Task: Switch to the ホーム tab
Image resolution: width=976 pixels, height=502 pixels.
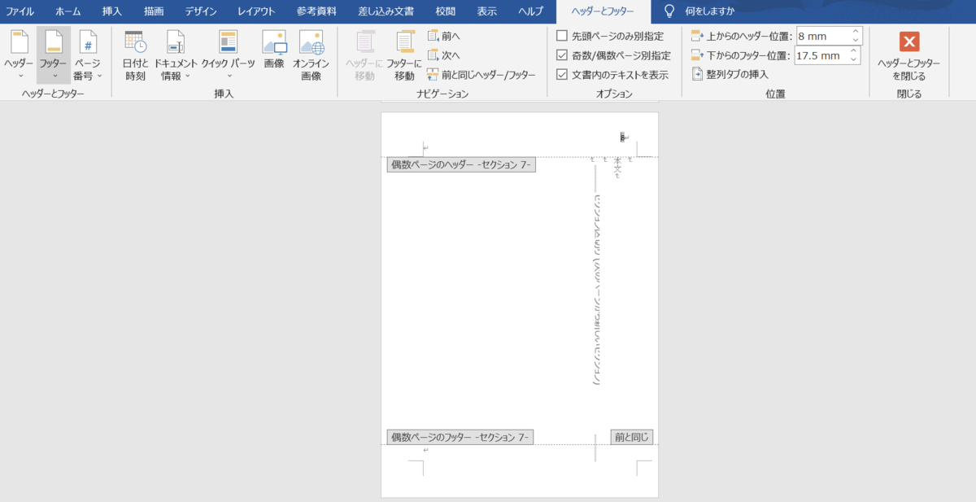Action: point(68,11)
